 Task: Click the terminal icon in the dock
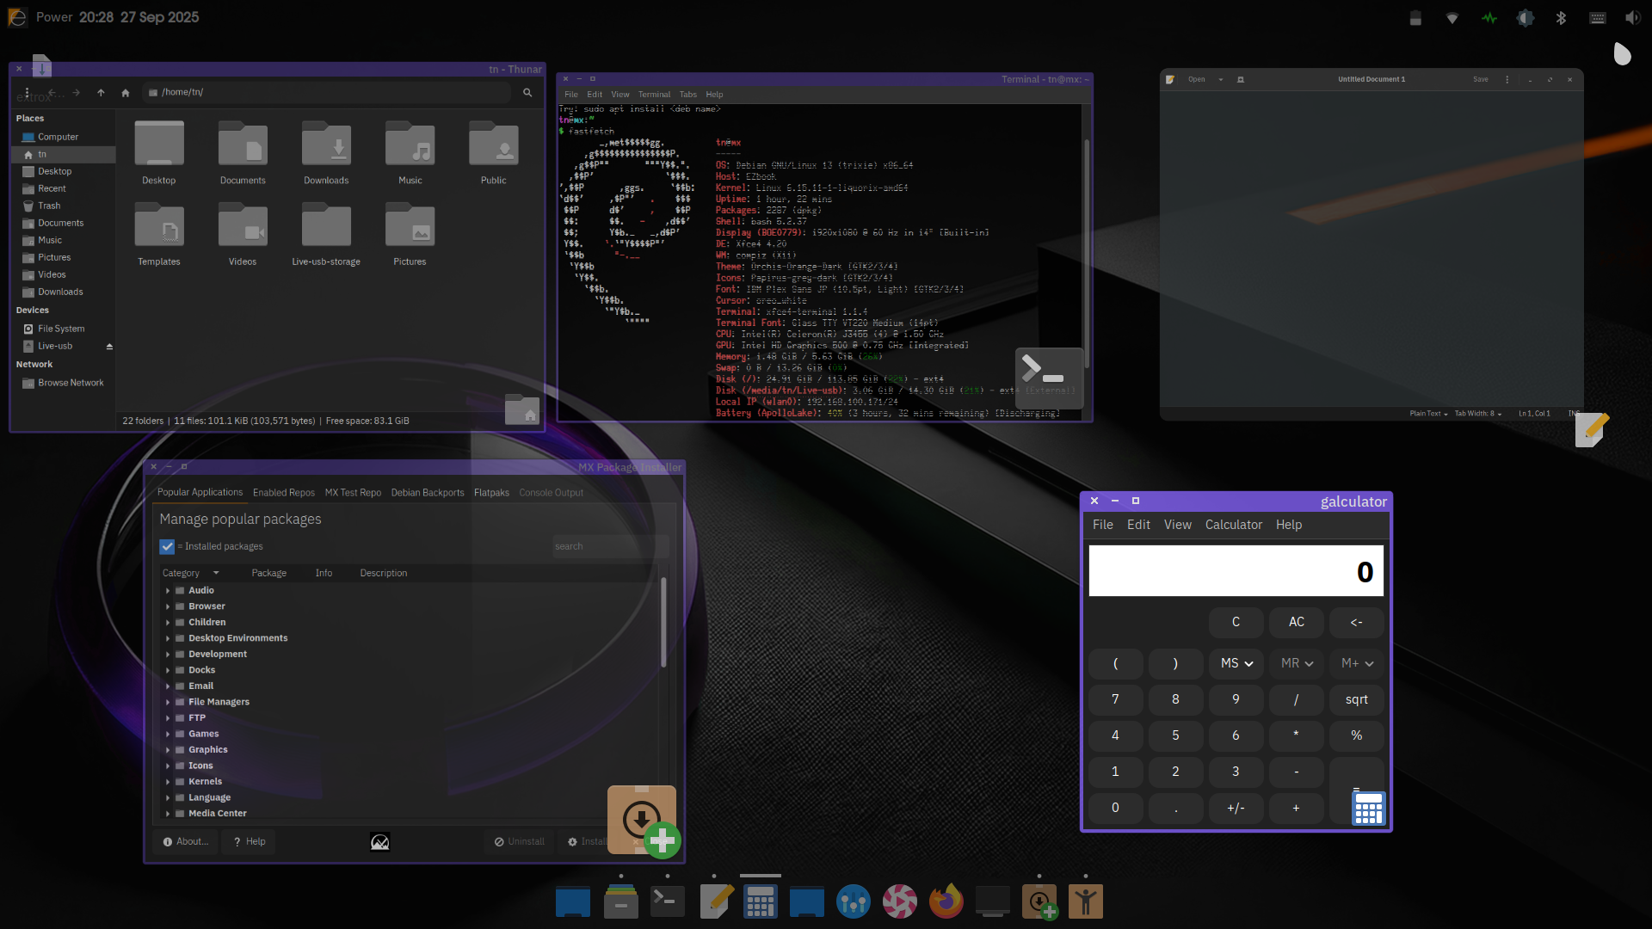[x=668, y=901]
